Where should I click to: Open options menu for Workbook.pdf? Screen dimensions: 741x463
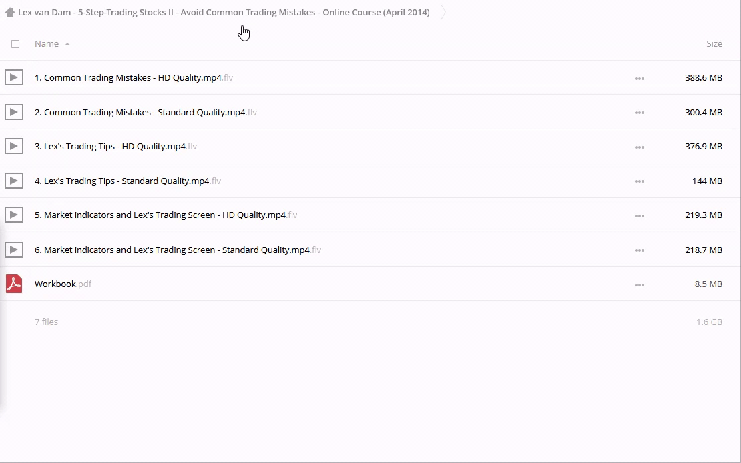pyautogui.click(x=639, y=284)
